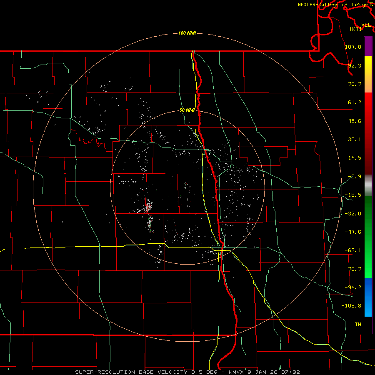Image resolution: width=375 pixels, height=375 pixels.
Task: Pick the gray near-zero segment of color bar
Action: tap(368, 185)
